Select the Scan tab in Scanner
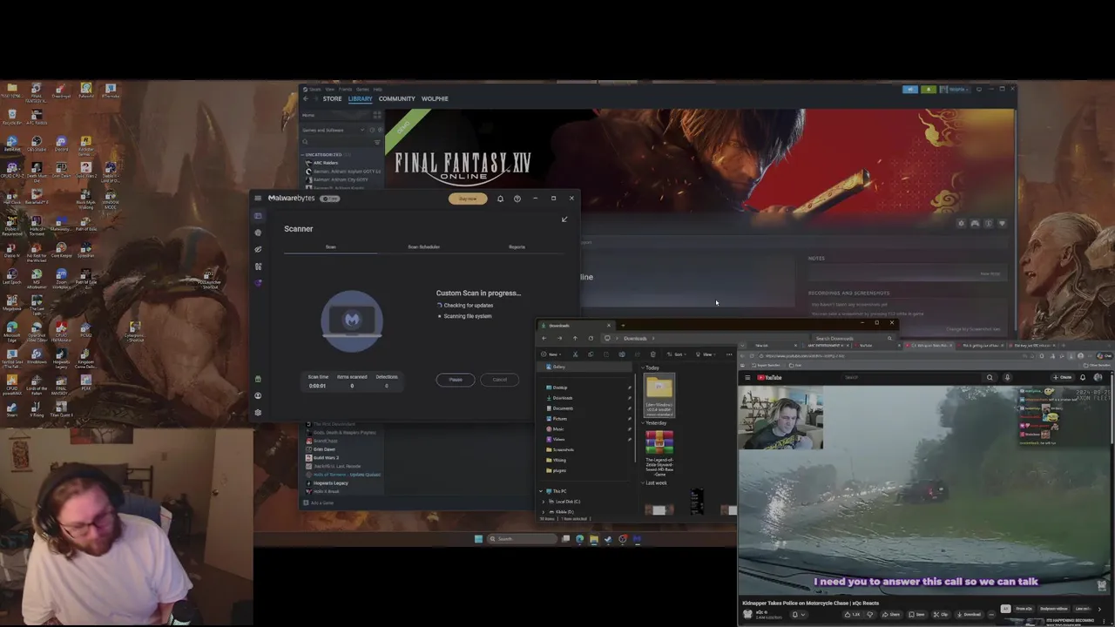This screenshot has height=627, width=1115. 330,247
